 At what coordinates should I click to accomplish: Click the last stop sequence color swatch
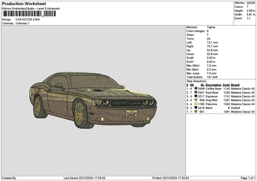[x=196, y=111]
